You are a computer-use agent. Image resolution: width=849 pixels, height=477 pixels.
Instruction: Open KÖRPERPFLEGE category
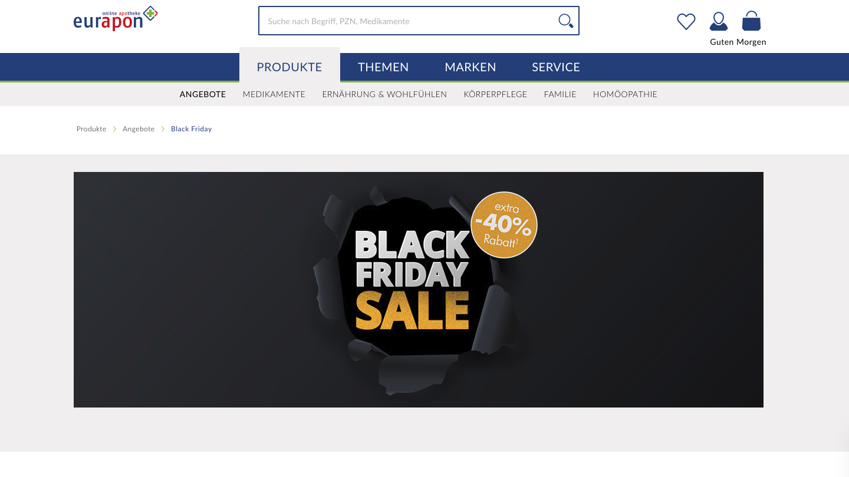495,94
